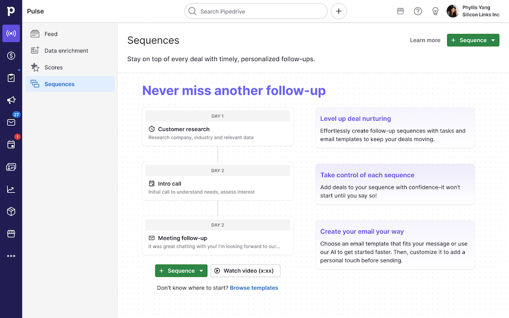
Task: Click the Never miss another follow-up headline
Action: pyautogui.click(x=234, y=91)
